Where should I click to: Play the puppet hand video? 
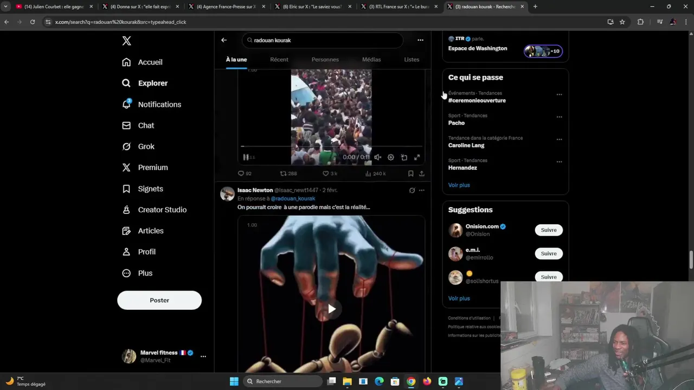331,309
